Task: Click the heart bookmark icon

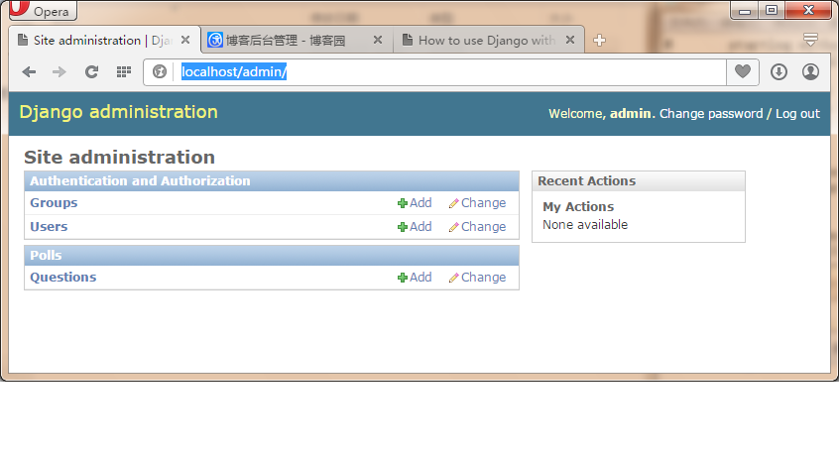Action: click(743, 71)
